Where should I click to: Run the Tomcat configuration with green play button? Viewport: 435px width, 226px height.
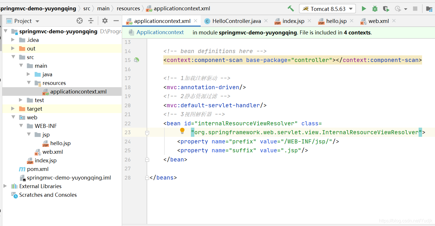364,9
